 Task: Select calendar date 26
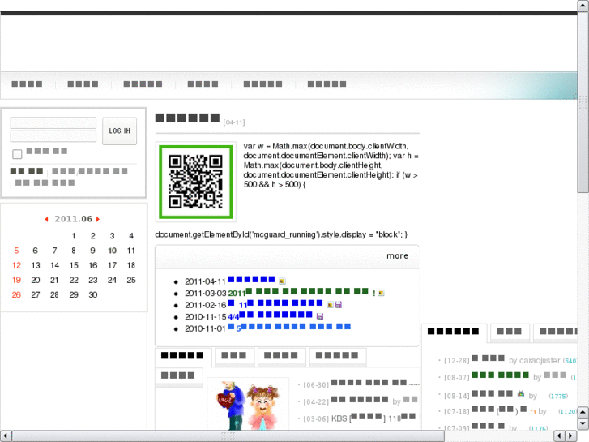click(16, 294)
